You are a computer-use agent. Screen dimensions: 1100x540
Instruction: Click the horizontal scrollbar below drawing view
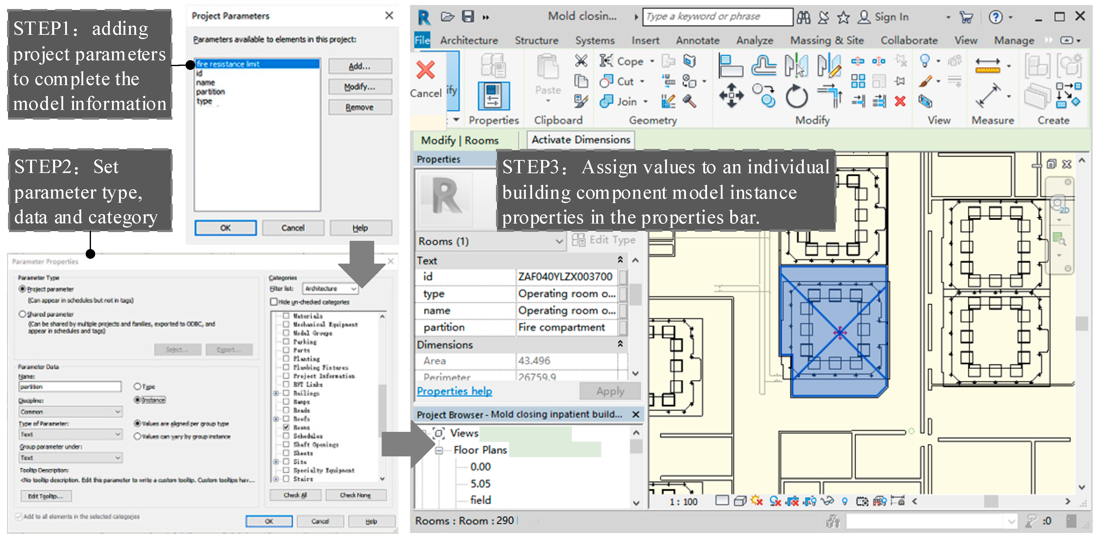pos(991,501)
